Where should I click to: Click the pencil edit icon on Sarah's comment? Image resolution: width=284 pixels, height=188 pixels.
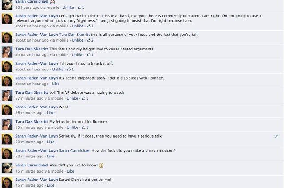[276, 136]
